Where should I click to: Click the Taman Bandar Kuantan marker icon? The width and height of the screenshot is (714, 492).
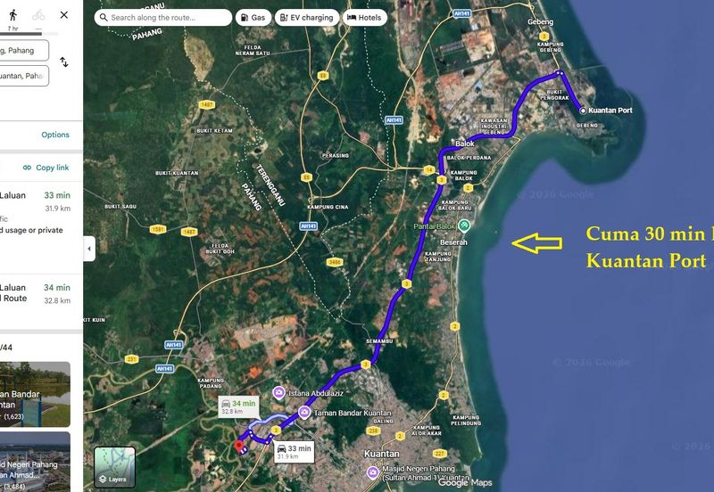tap(304, 412)
